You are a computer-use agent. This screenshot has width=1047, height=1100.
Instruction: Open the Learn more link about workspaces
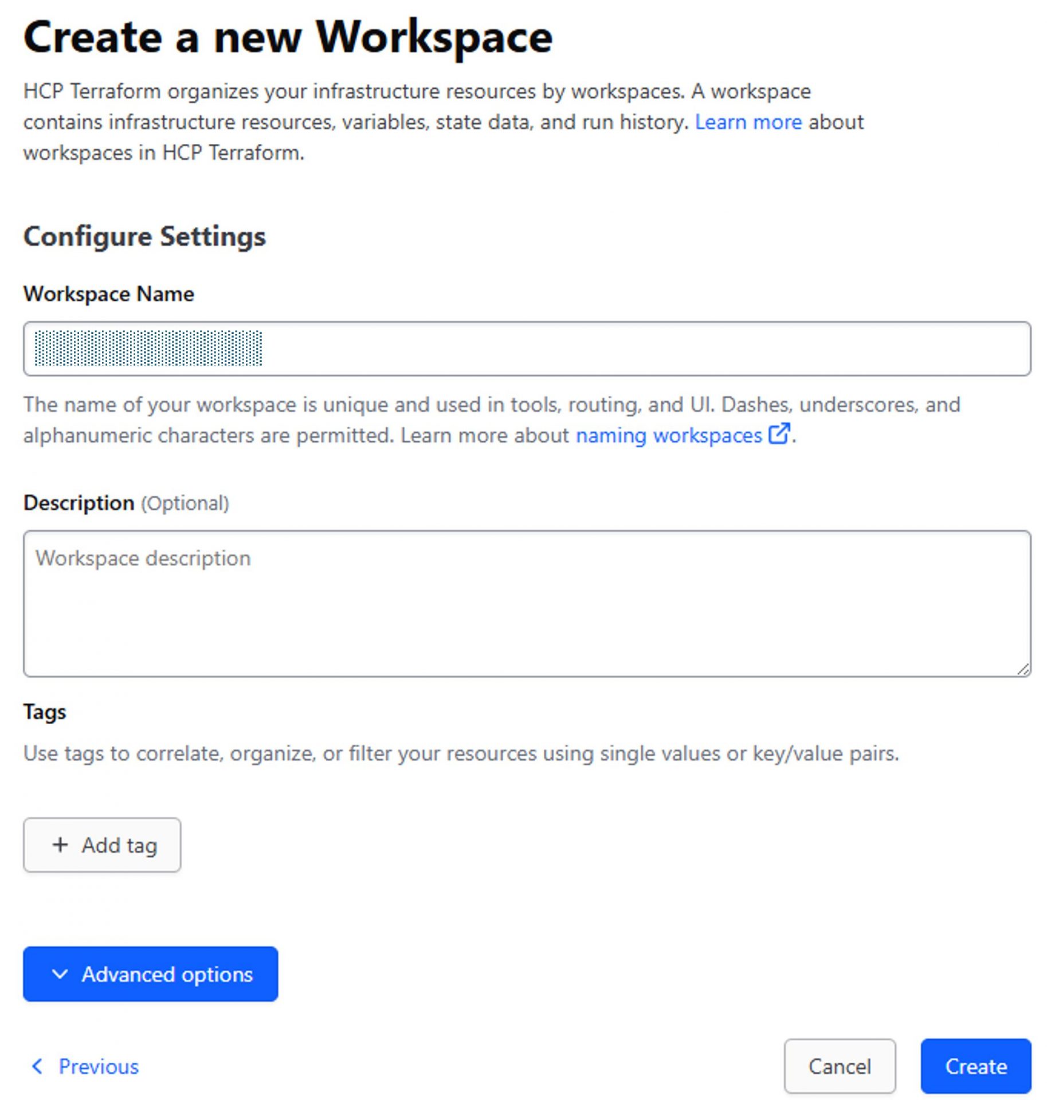point(747,122)
